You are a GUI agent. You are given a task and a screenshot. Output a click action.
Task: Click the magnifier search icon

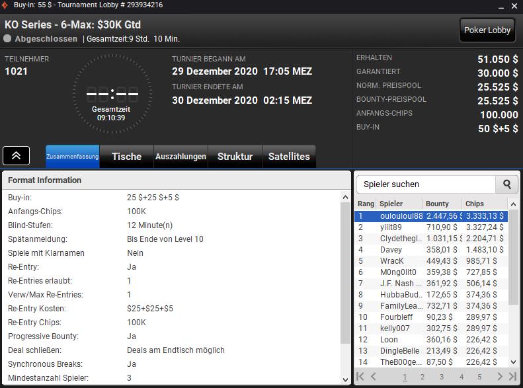coord(507,184)
